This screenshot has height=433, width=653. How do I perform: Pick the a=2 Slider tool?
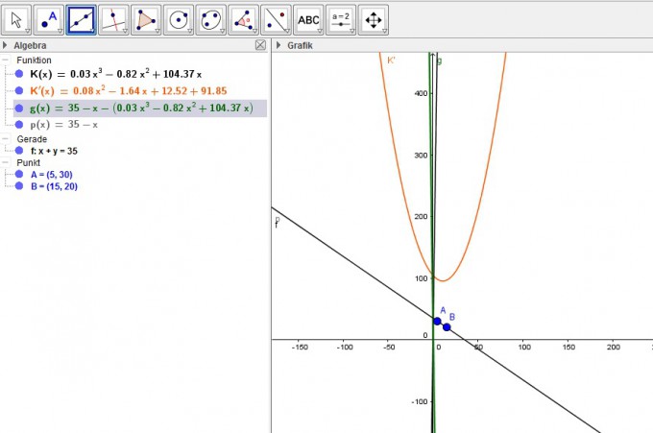coord(341,18)
